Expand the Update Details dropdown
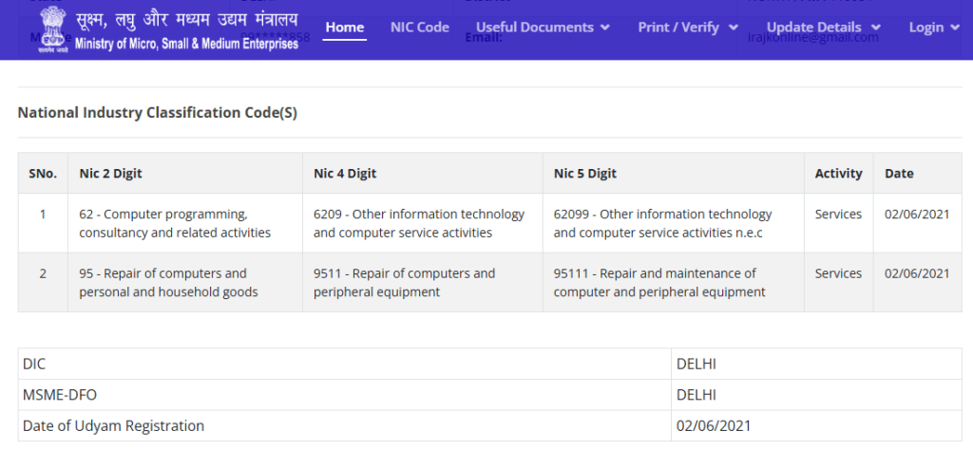Viewport: 973px width, 469px height. pyautogui.click(x=823, y=28)
